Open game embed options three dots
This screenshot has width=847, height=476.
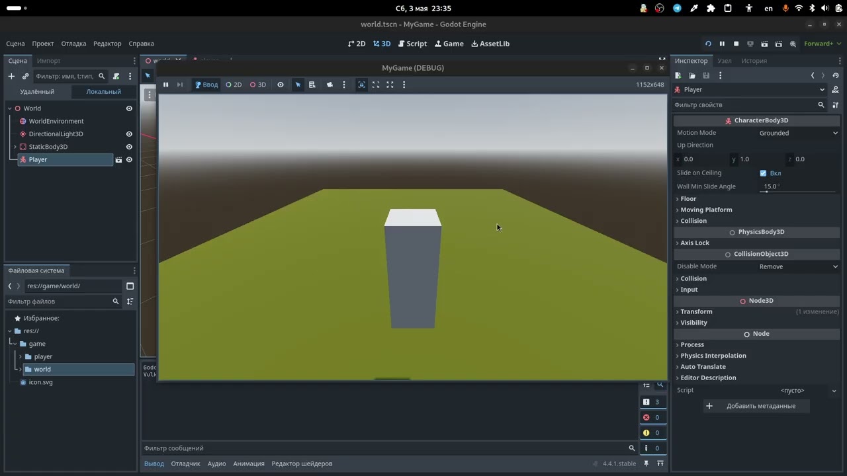(x=404, y=85)
